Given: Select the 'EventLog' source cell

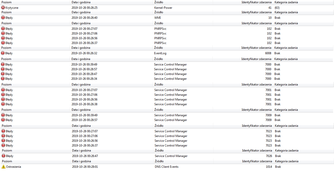Looking at the screenshot, I should click(x=160, y=53).
